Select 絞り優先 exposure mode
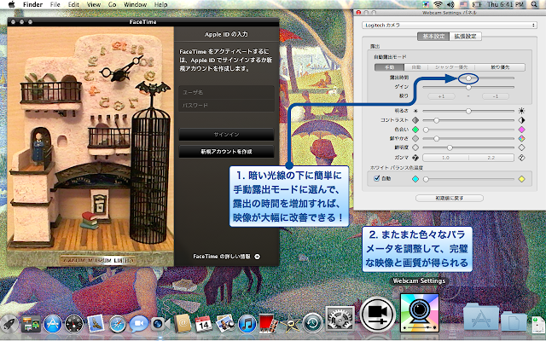Image resolution: width=546 pixels, height=341 pixels. [500, 67]
